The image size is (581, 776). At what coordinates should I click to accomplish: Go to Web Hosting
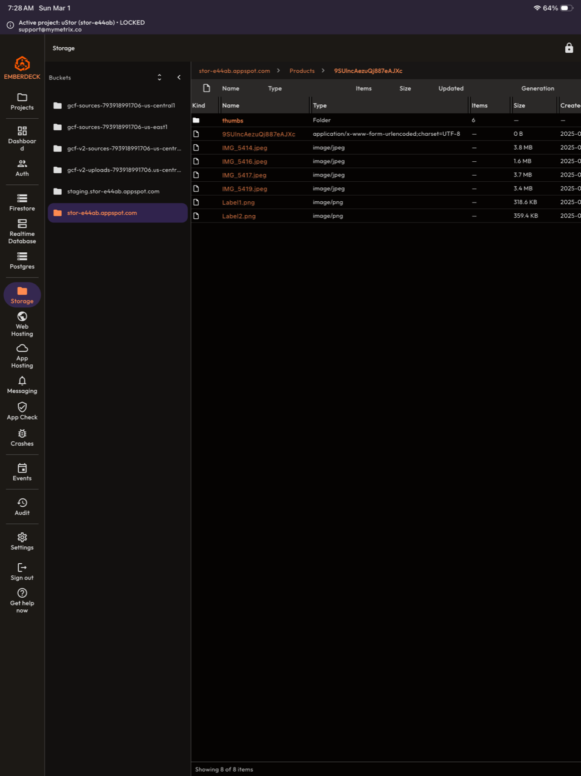(x=22, y=325)
